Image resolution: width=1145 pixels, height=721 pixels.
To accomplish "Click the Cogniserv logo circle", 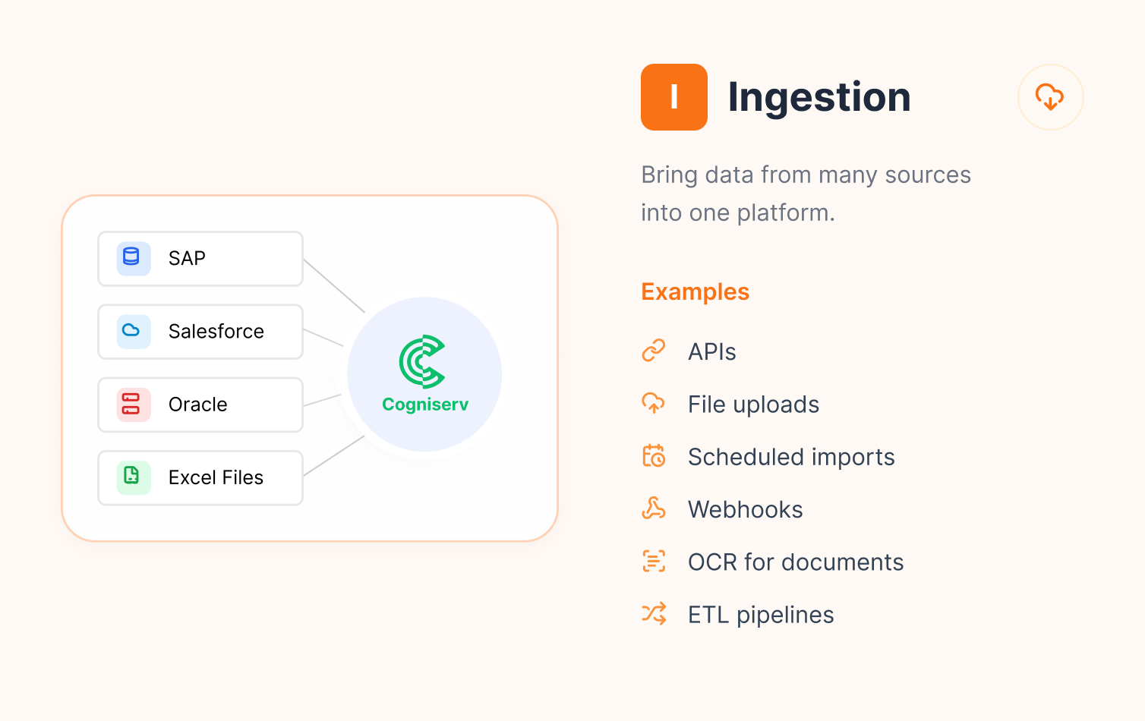I will (424, 374).
